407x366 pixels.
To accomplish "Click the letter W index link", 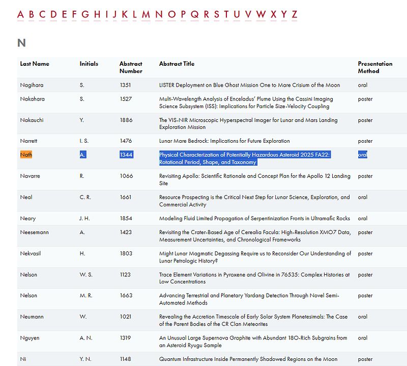I will [x=260, y=14].
